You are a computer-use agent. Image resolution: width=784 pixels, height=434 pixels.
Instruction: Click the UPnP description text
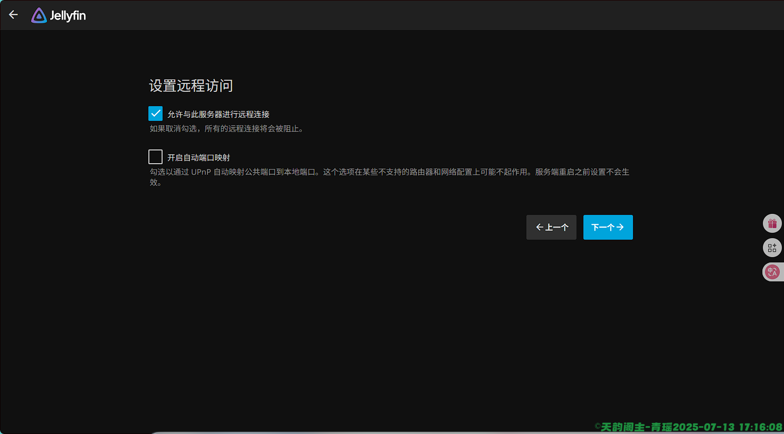click(x=390, y=177)
